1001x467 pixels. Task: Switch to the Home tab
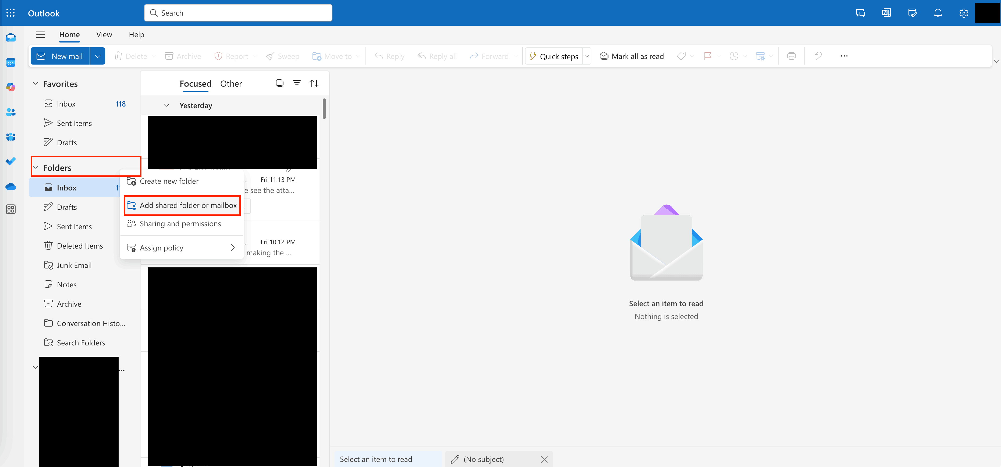[70, 35]
